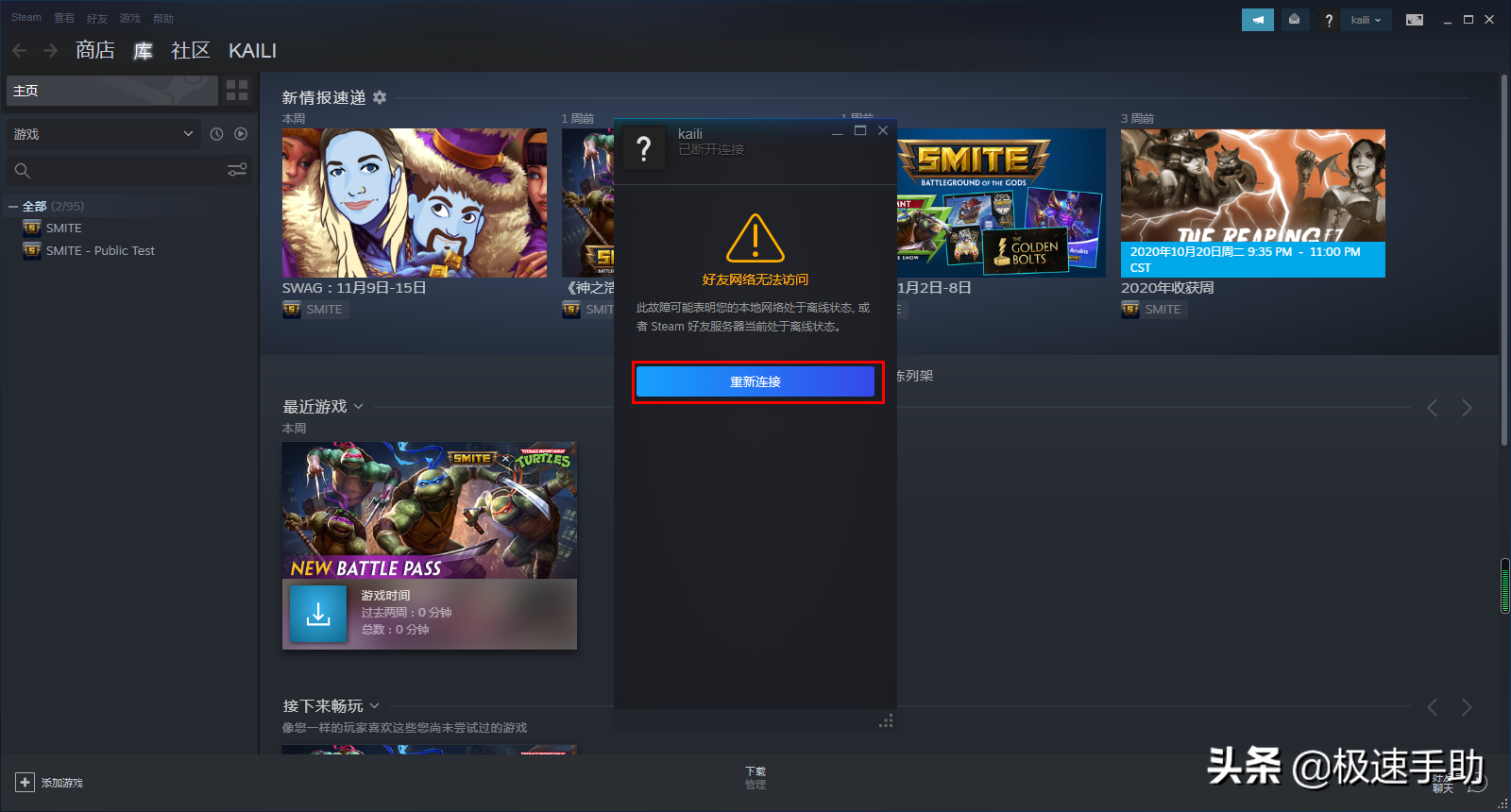1511x812 pixels.
Task: Close the friends list window
Action: tap(883, 131)
